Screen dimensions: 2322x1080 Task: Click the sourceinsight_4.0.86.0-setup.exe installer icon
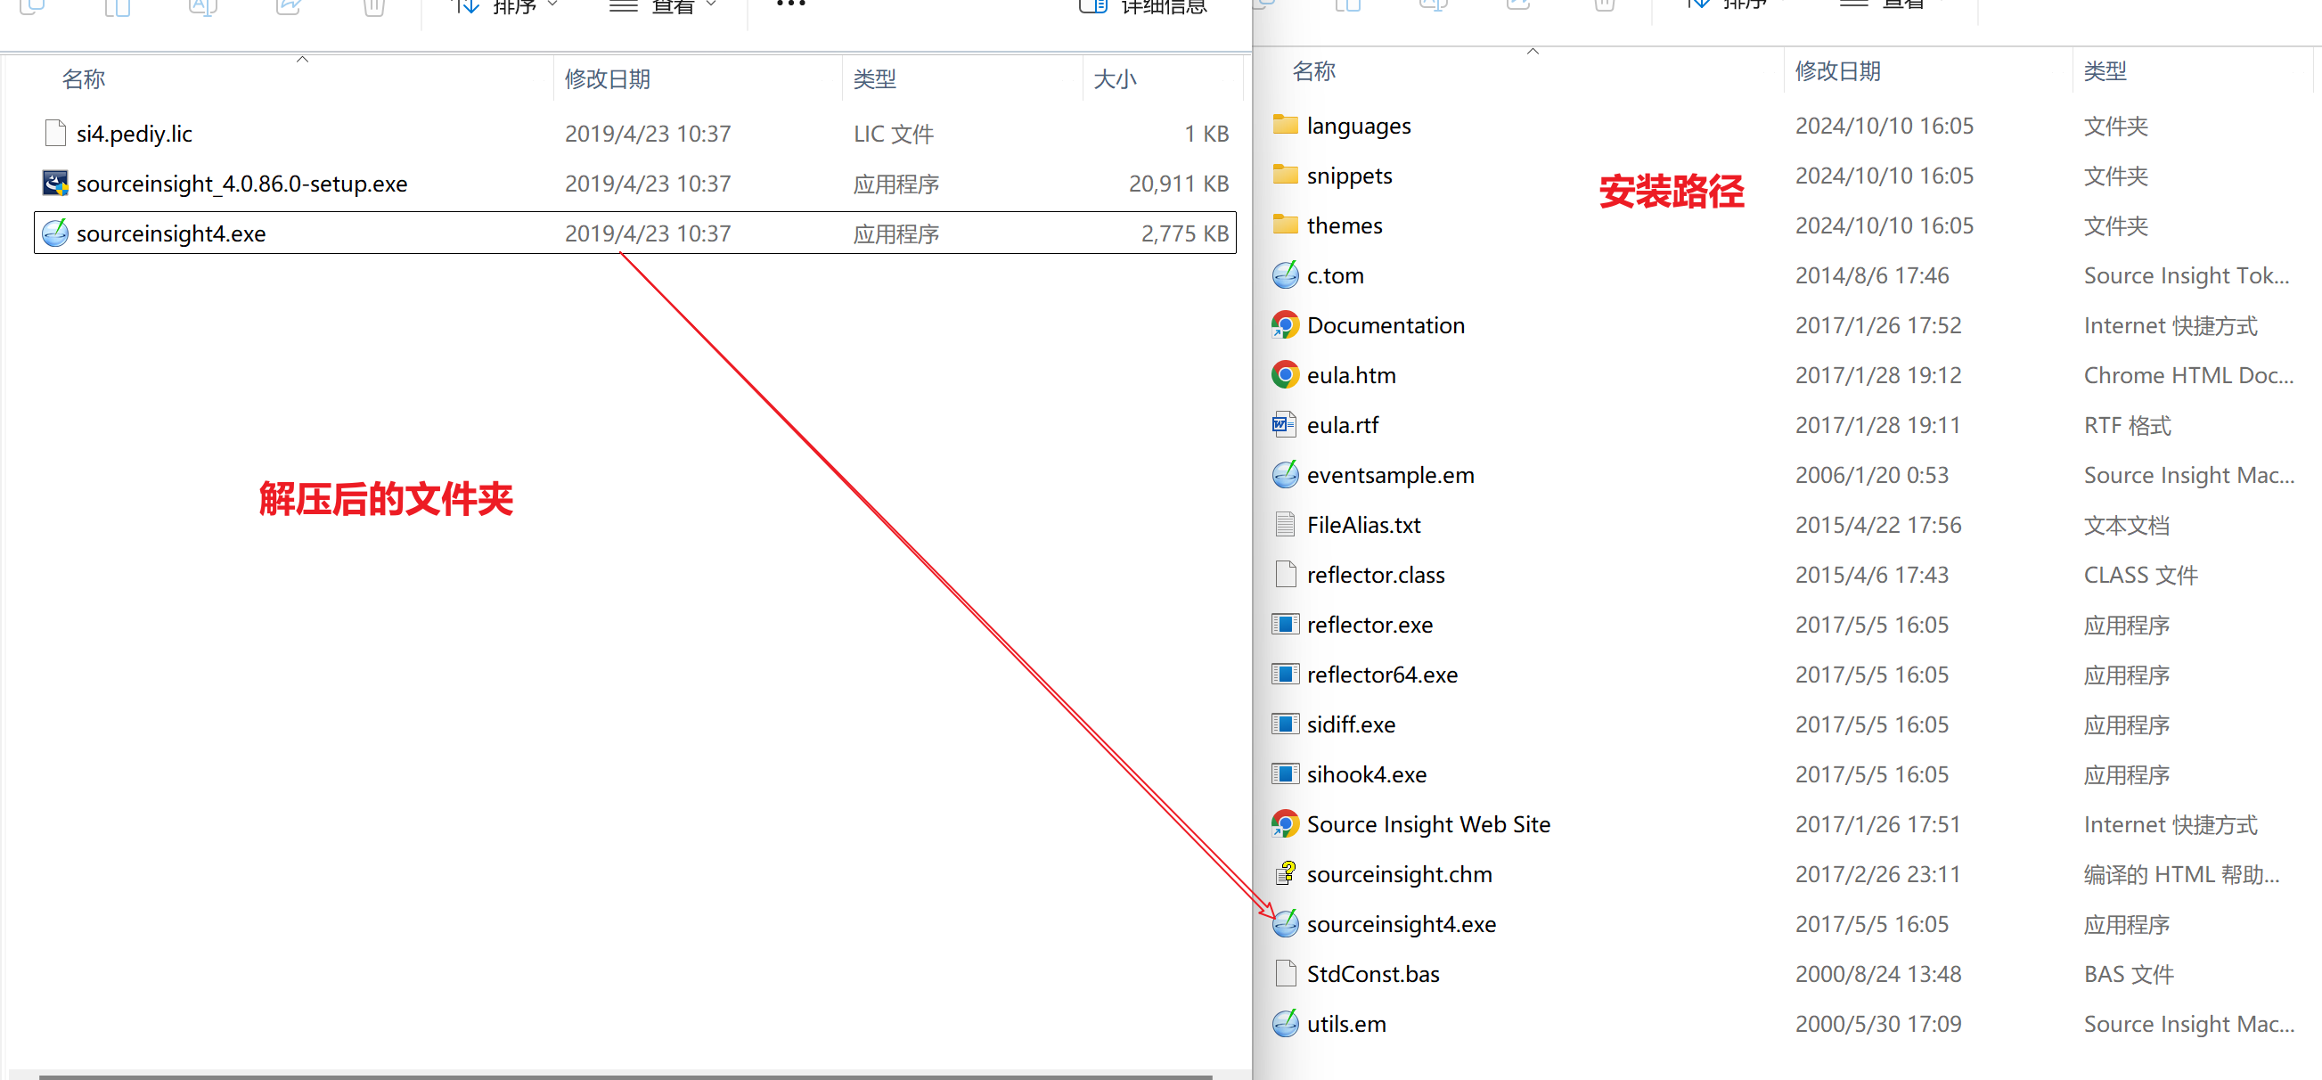tap(55, 184)
